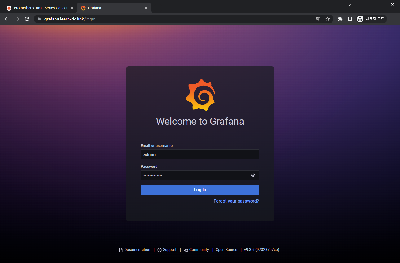Open the Documentation footer link
This screenshot has height=263, width=400.
coord(137,250)
